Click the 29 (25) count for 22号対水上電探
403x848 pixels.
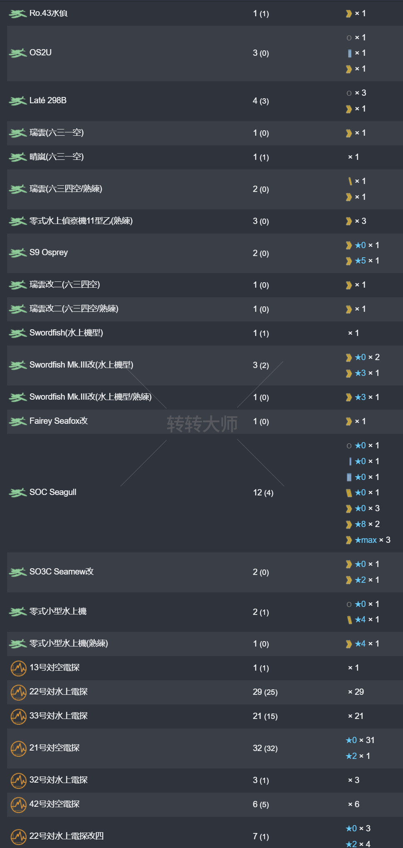[265, 692]
